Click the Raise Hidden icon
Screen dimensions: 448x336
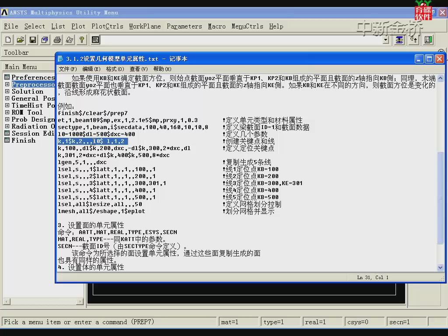(399, 40)
